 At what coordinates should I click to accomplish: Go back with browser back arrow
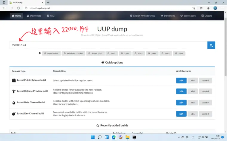coord(4,8)
